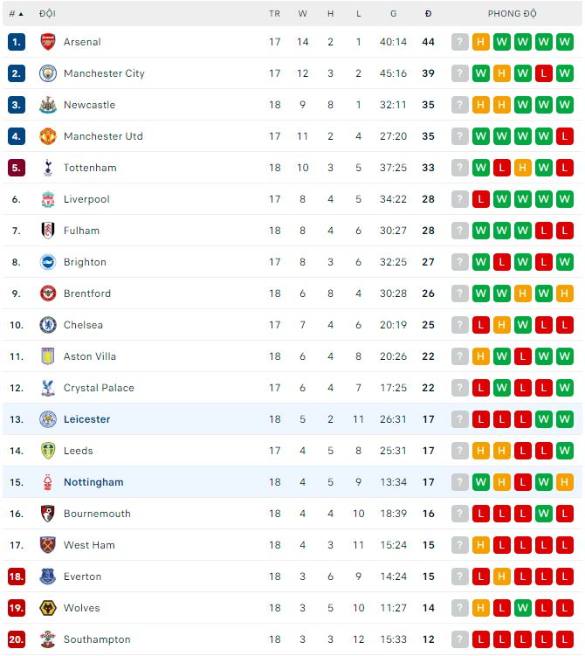Click the Chelsea club crest icon

pyautogui.click(x=48, y=325)
